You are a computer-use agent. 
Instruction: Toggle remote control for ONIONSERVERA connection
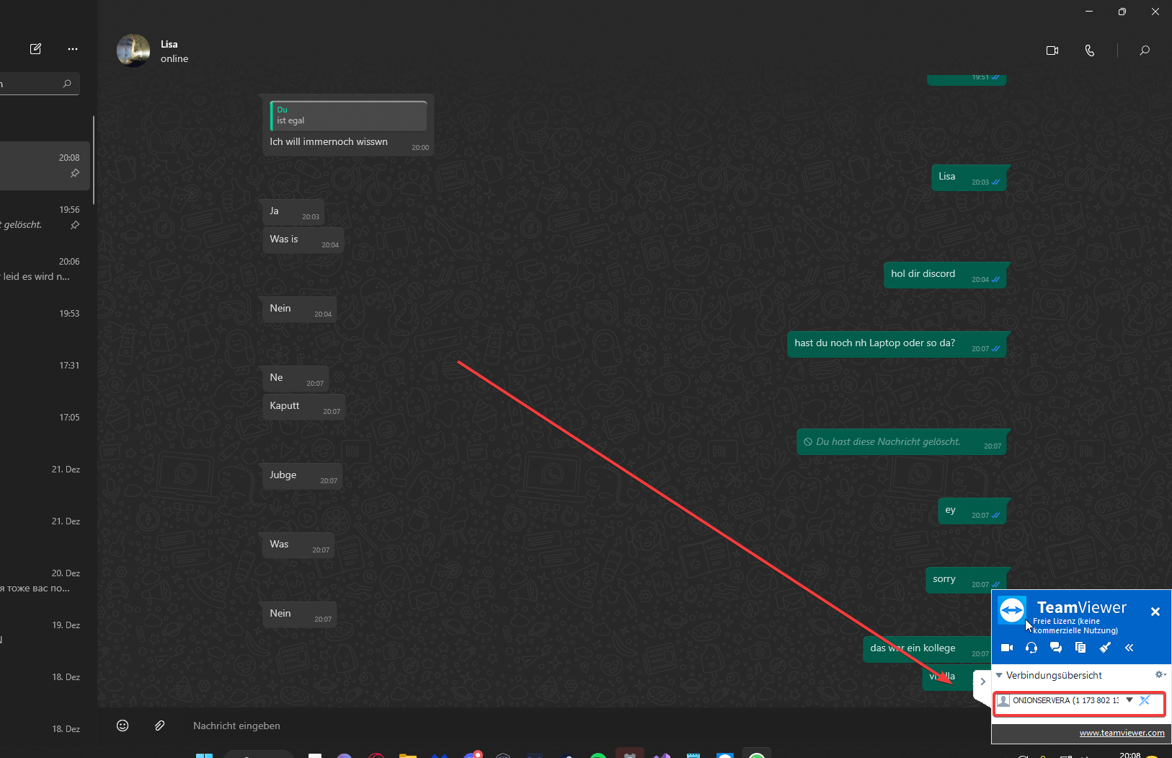coord(1145,700)
